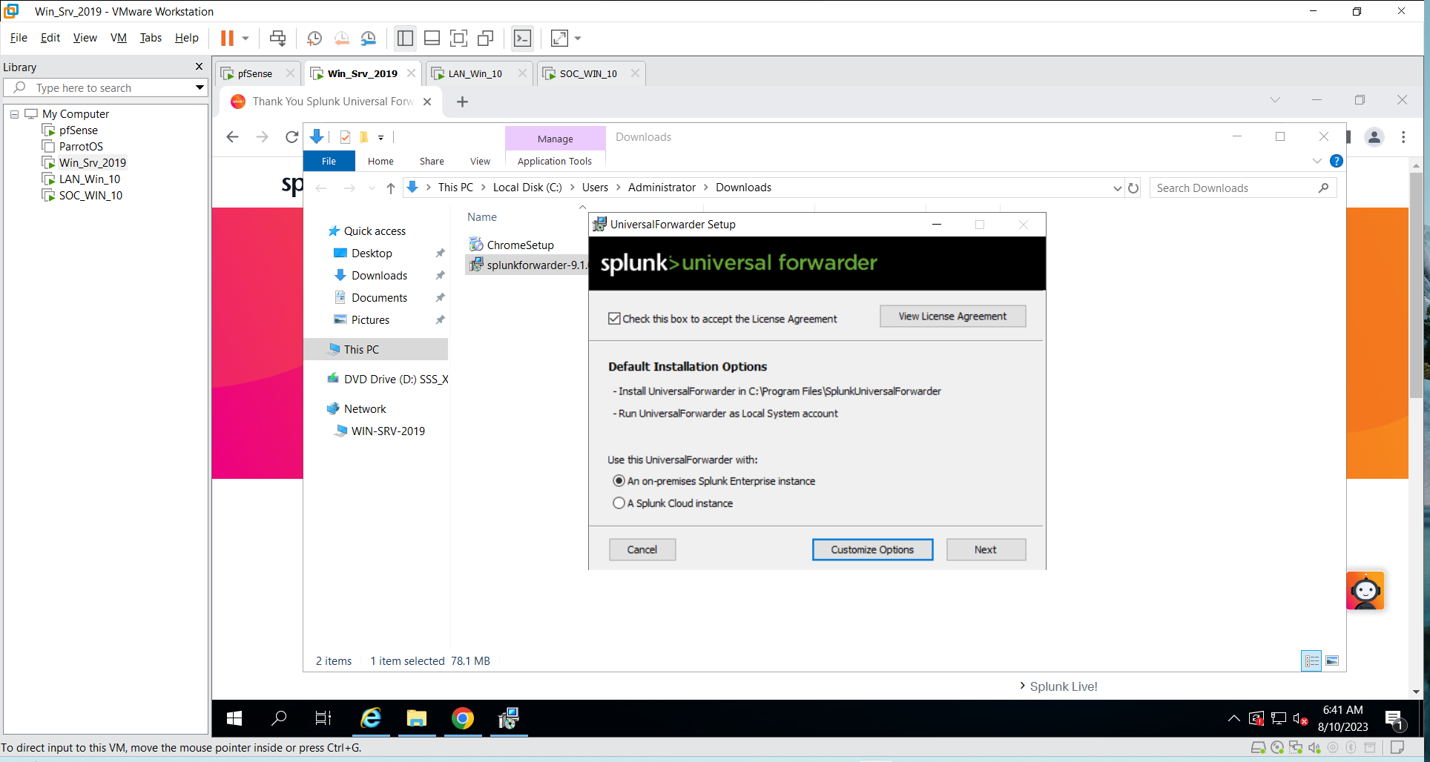Select ParrotOS in the library tree
Screen dimensions: 1430x762
pyautogui.click(x=81, y=147)
